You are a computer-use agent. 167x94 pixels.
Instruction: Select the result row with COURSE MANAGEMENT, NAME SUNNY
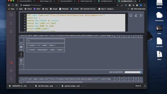pyautogui.click(x=46, y=50)
